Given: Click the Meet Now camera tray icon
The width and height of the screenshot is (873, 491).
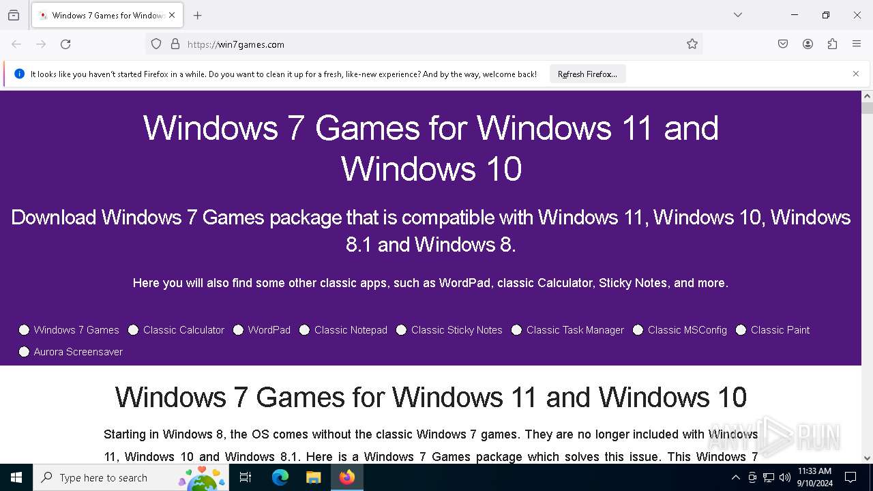Looking at the screenshot, I should click(752, 477).
